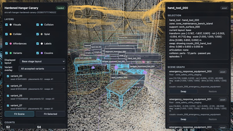This screenshot has height=131, width=233.
Task: Uncheck the Splat layer checkbox
Action: (x=38, y=34)
